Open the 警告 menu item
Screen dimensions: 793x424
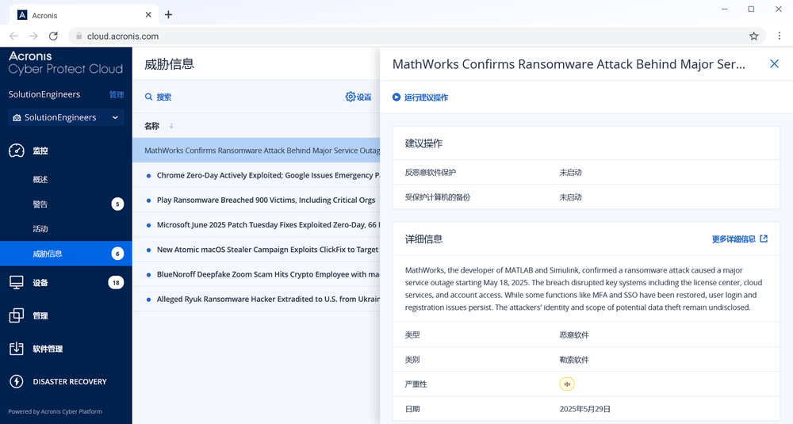[66, 204]
